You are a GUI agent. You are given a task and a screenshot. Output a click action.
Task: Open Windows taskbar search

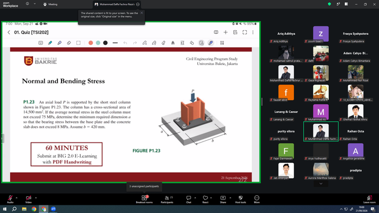point(14,209)
